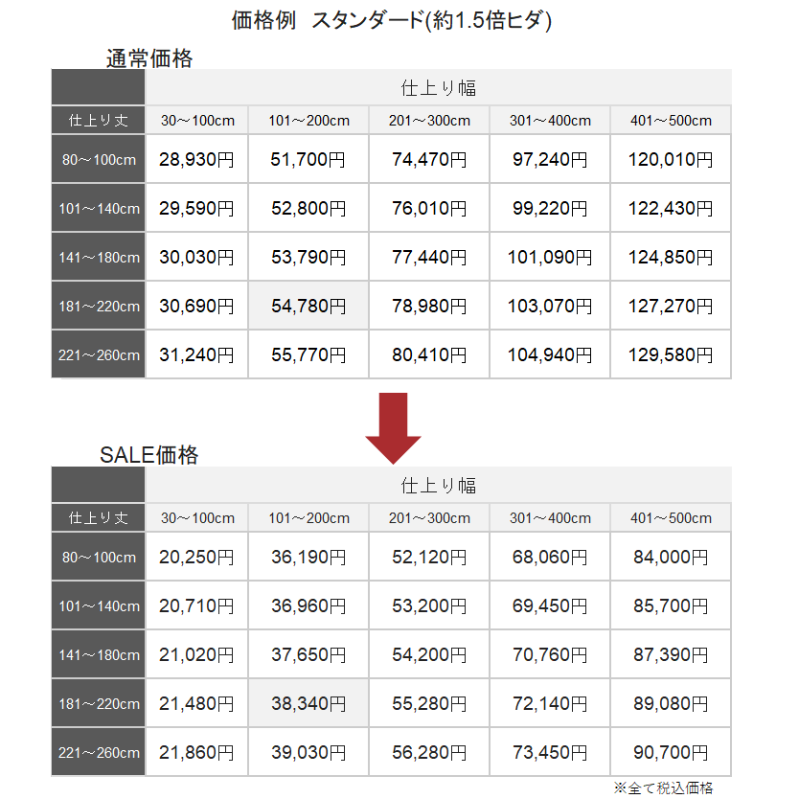Click the 129,580円 regular price cell

click(671, 354)
